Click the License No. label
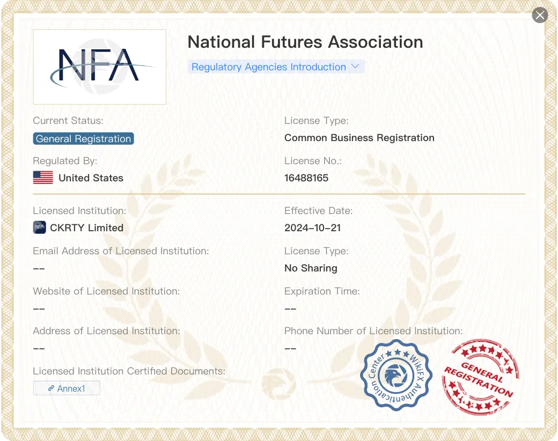 pyautogui.click(x=313, y=161)
